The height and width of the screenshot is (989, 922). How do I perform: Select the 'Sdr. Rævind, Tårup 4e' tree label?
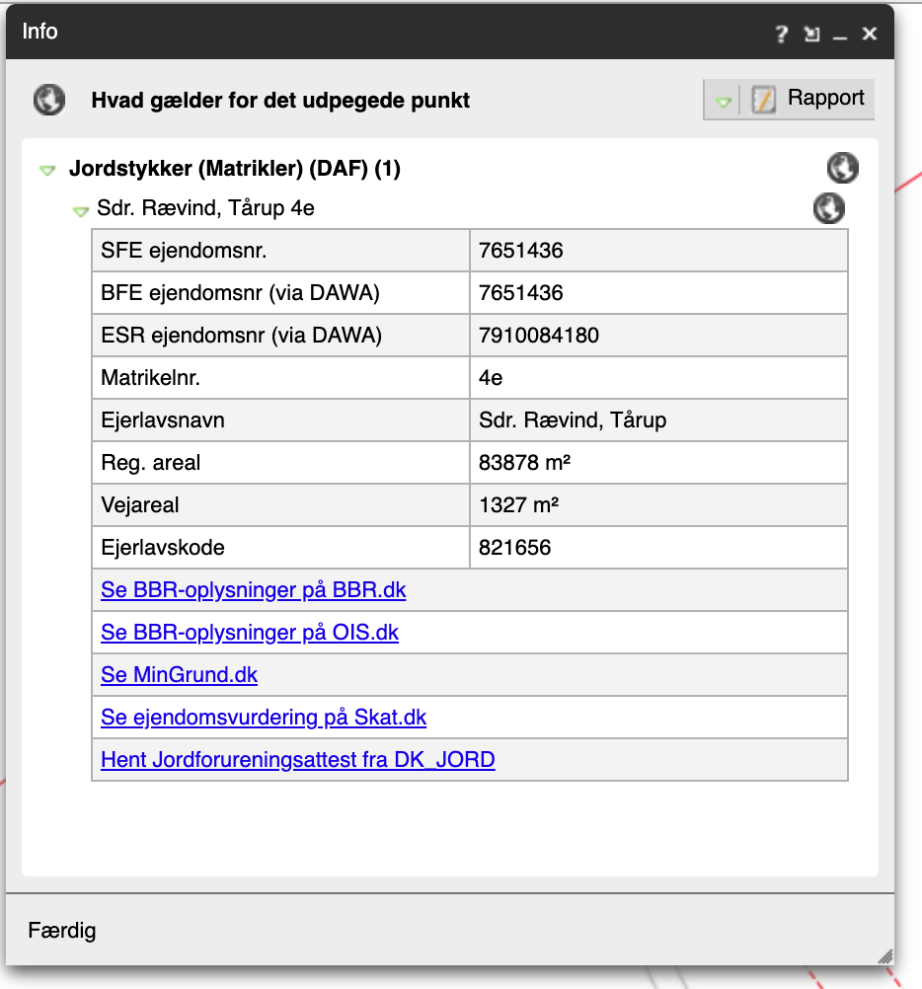(x=205, y=209)
